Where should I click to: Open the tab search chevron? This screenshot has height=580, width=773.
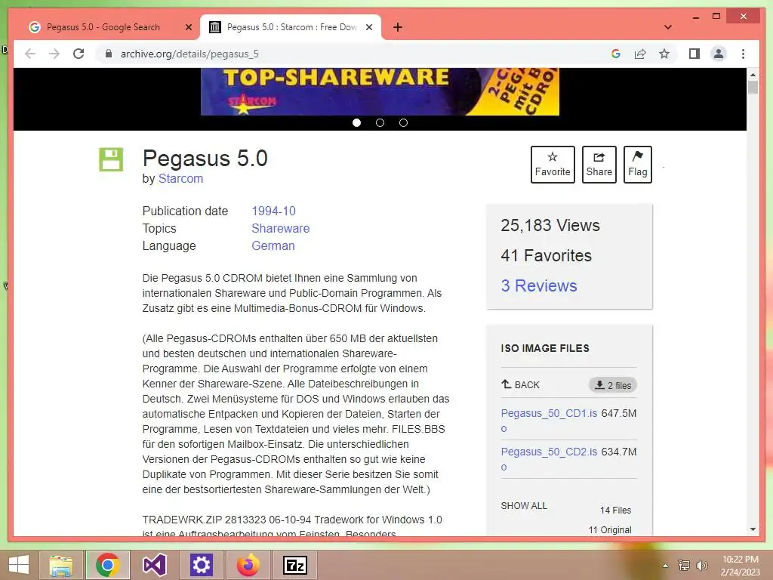(668, 27)
